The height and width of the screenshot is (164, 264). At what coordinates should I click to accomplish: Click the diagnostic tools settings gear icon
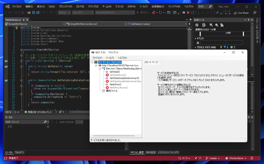pos(197,25)
